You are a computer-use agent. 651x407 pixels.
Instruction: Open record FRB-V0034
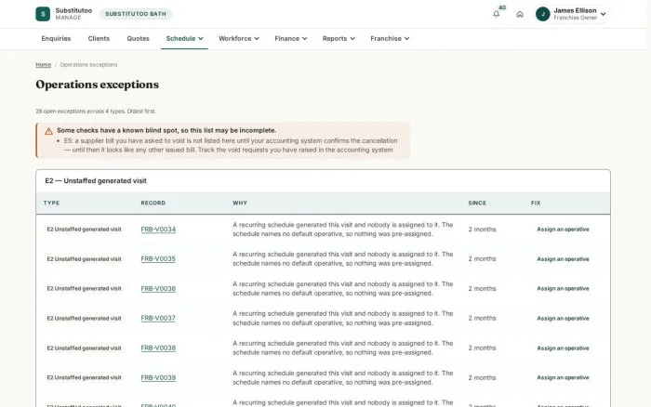(x=158, y=229)
